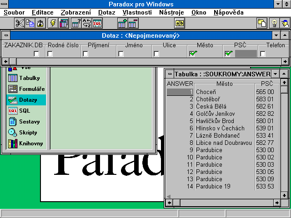Uncheck the Město field checkbox

coord(192,54)
